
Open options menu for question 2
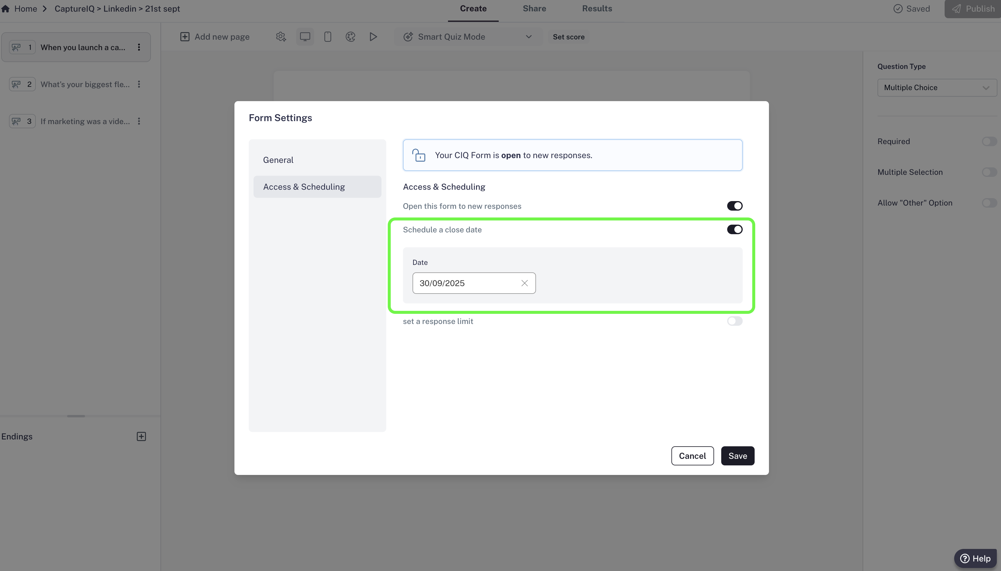coord(139,84)
